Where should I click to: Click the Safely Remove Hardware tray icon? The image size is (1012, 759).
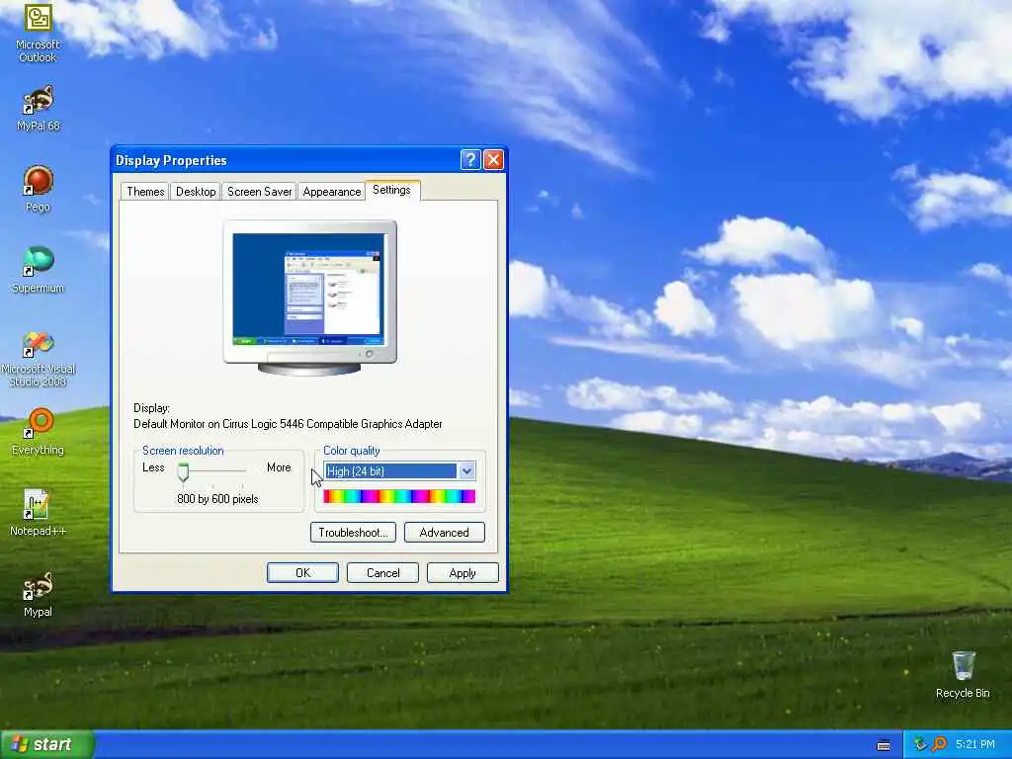[x=920, y=744]
